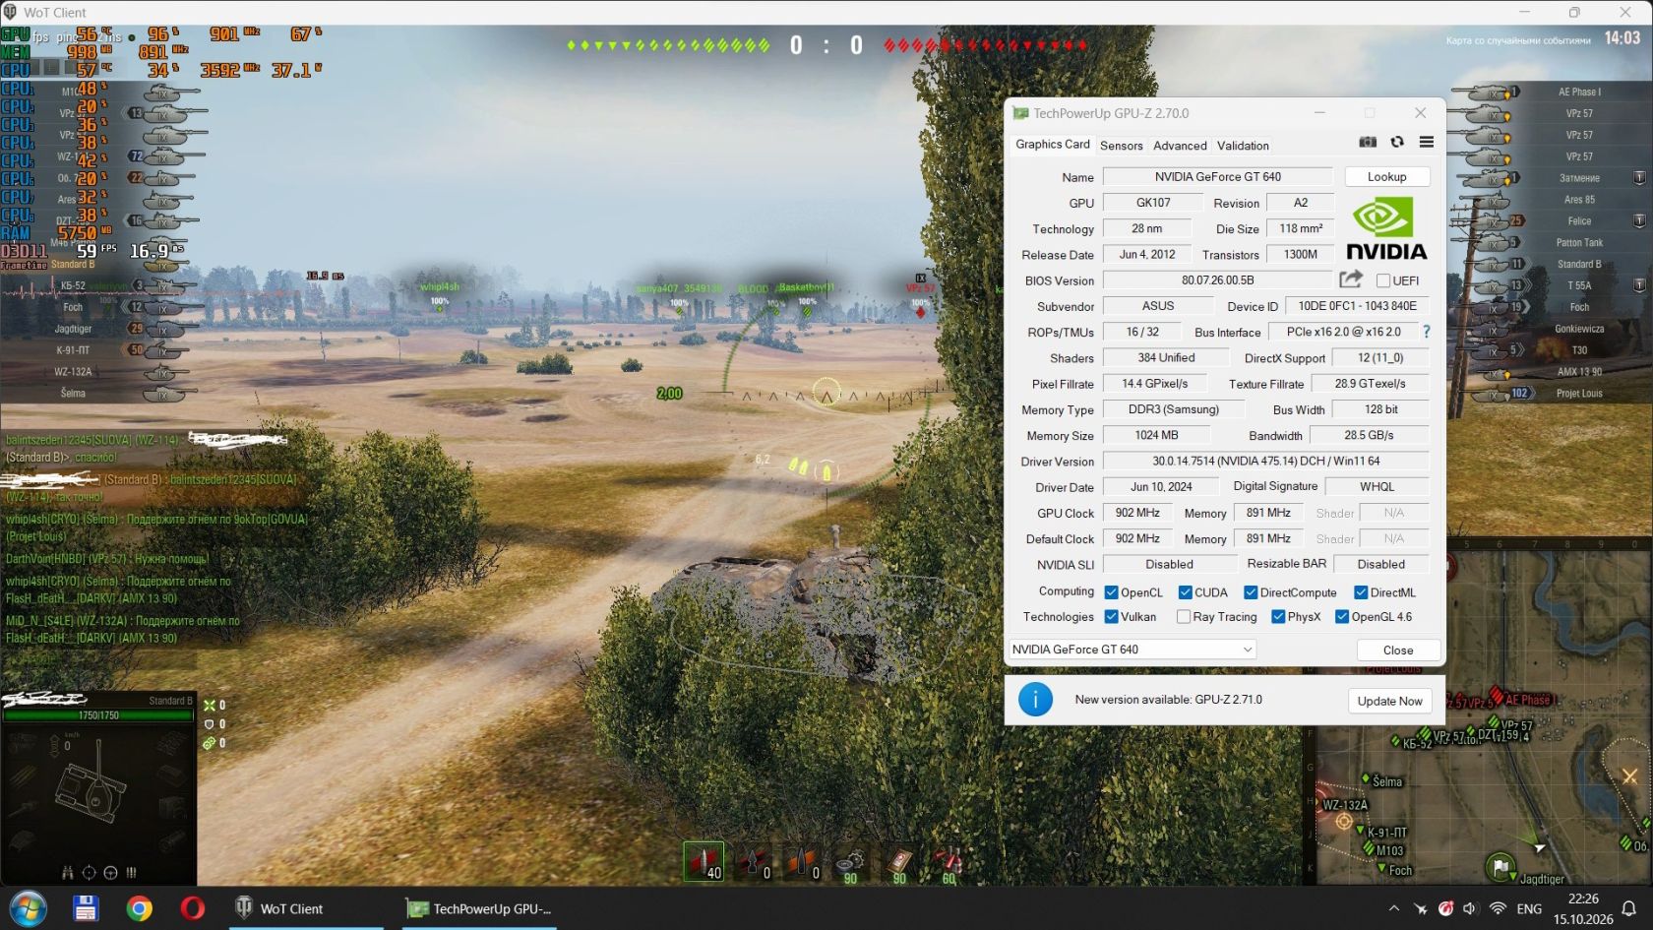Click the Driver Version field
This screenshot has width=1653, height=930.
(1266, 461)
